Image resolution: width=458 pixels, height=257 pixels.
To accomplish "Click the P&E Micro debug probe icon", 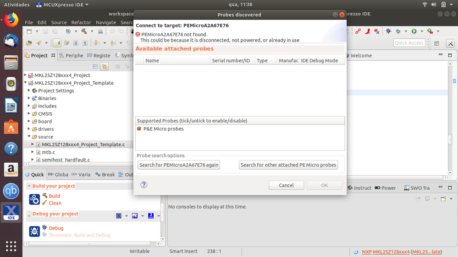I will 135,216.
